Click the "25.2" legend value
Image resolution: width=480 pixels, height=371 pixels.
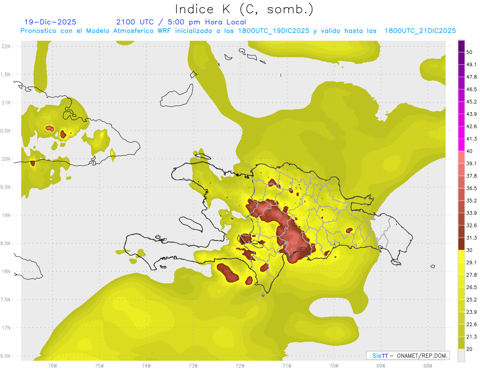[472, 300]
